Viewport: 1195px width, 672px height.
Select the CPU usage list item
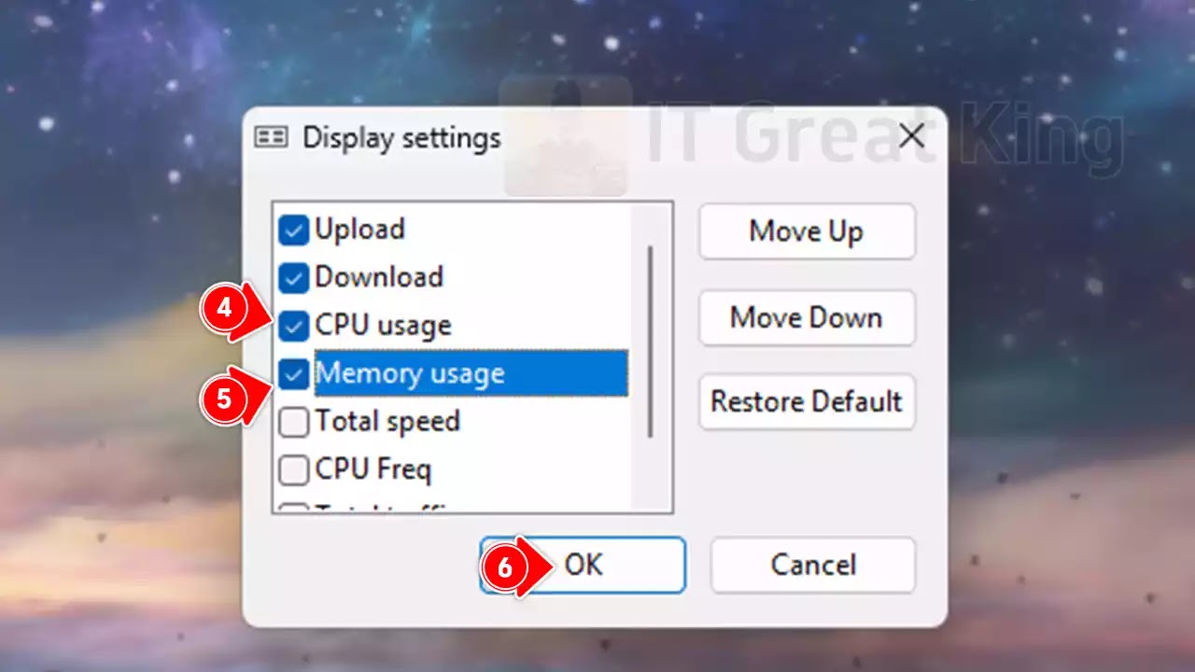[x=383, y=326]
